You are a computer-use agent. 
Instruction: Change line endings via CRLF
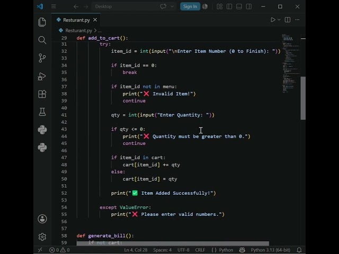(x=200, y=250)
